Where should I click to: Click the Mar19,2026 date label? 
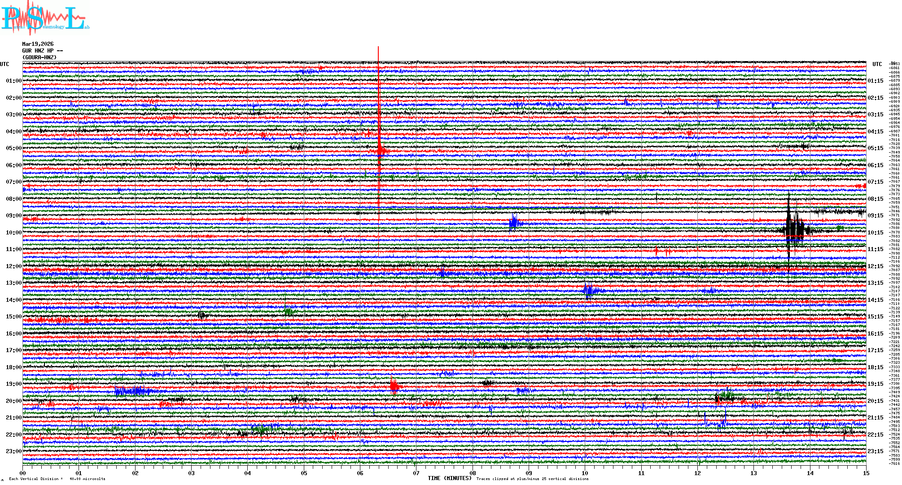pyautogui.click(x=38, y=44)
